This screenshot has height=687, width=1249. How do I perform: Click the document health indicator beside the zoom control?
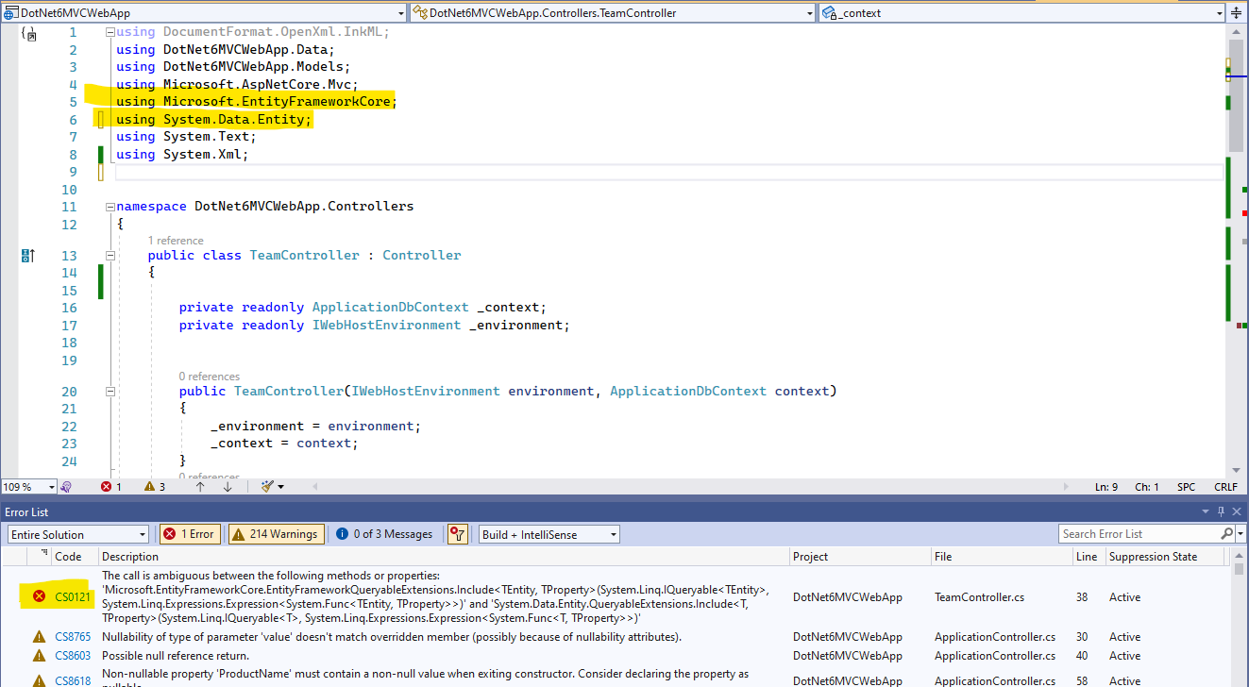(64, 486)
